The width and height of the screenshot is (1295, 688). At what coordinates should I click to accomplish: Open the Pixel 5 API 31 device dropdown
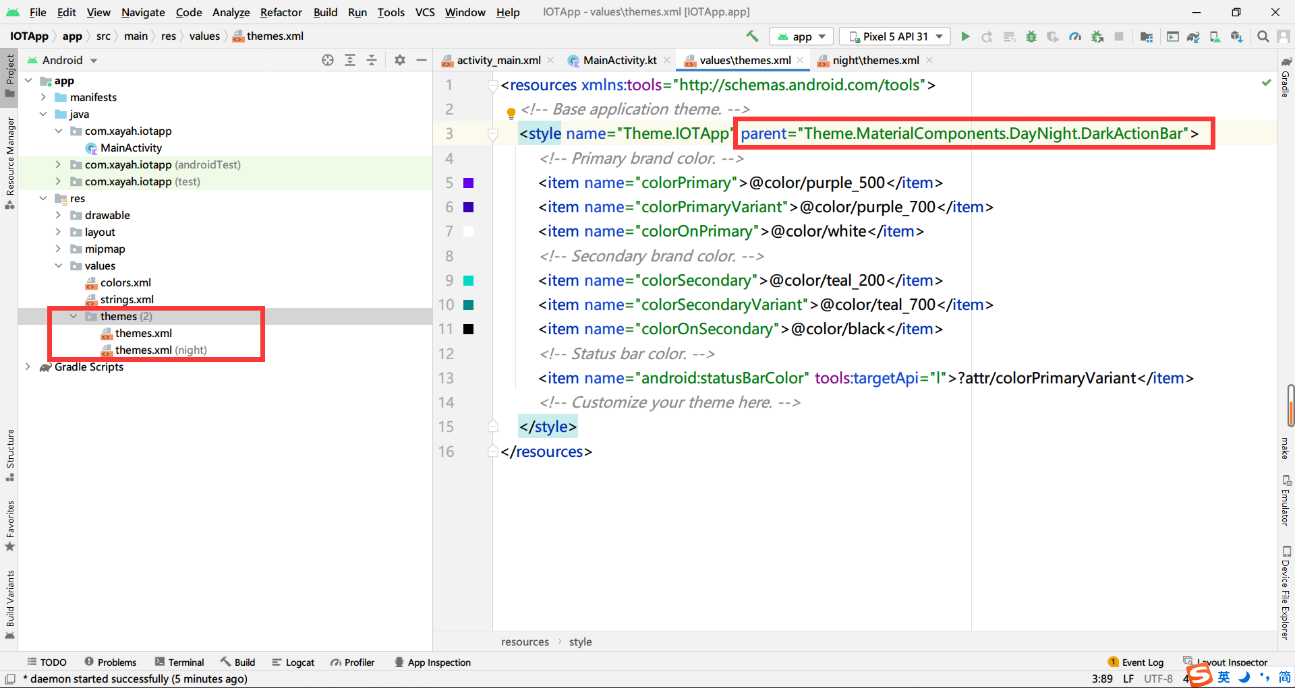[x=895, y=36]
